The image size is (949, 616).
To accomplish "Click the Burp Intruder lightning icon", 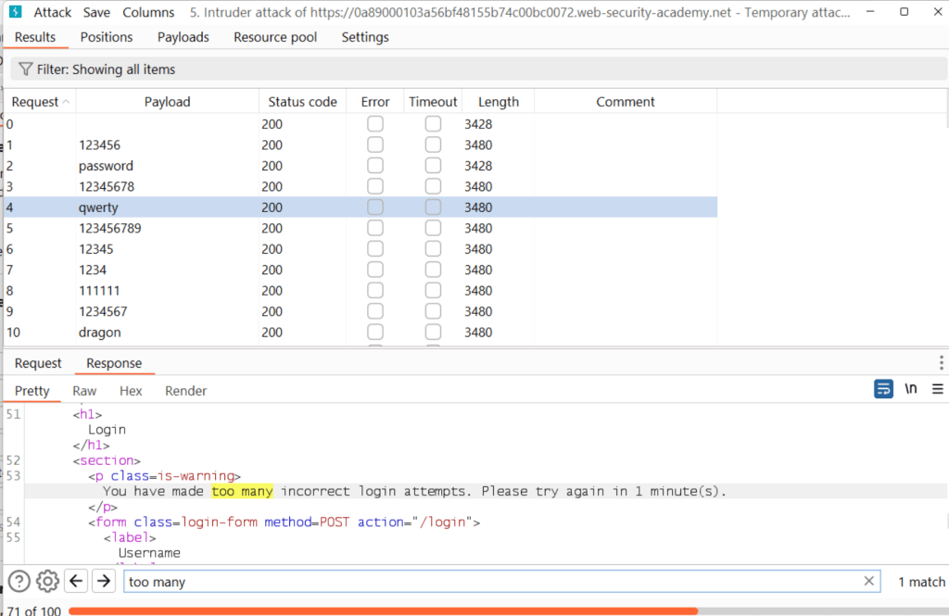I will coord(16,12).
